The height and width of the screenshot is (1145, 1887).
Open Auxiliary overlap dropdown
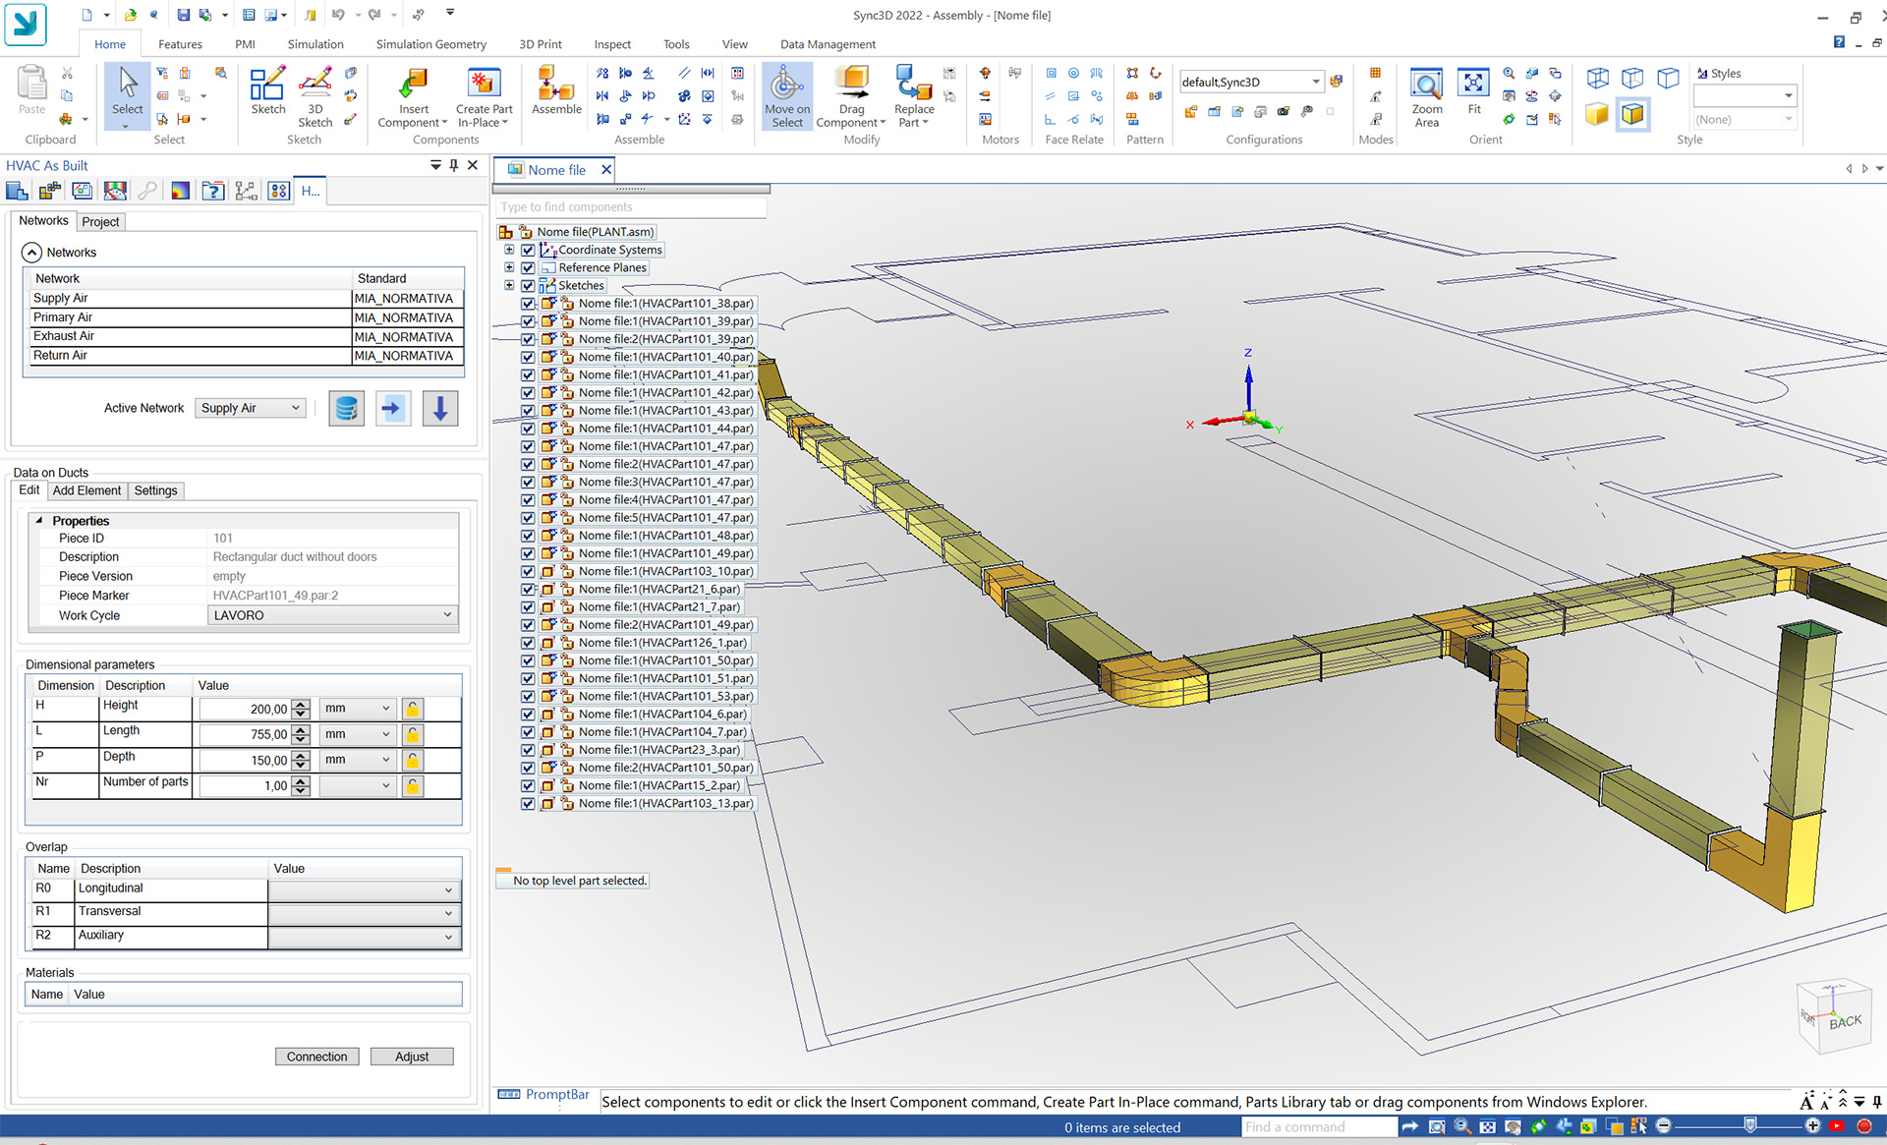click(x=363, y=937)
